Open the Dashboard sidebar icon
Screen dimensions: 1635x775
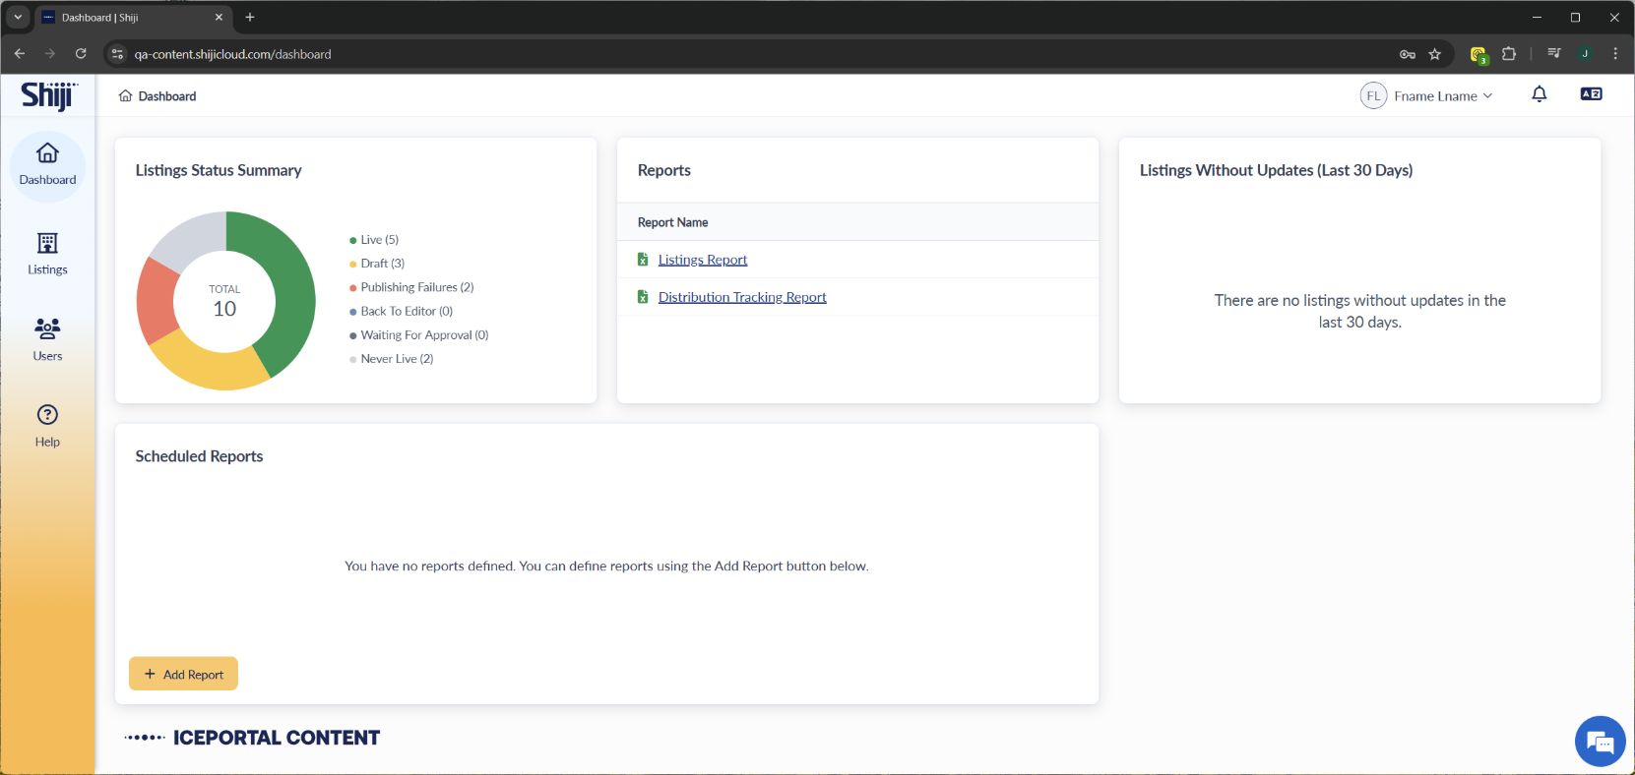click(x=47, y=164)
